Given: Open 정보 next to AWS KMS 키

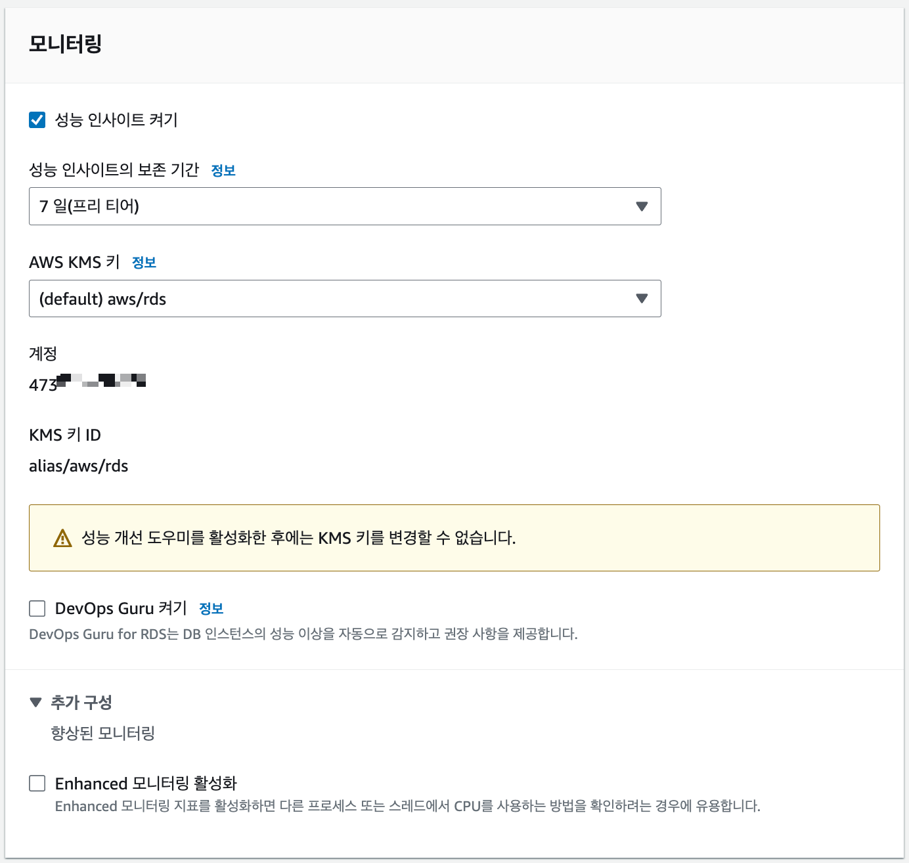Looking at the screenshot, I should (x=144, y=262).
